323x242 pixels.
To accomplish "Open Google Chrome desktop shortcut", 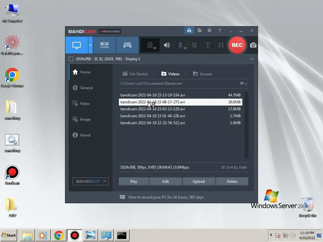I will click(x=12, y=78).
